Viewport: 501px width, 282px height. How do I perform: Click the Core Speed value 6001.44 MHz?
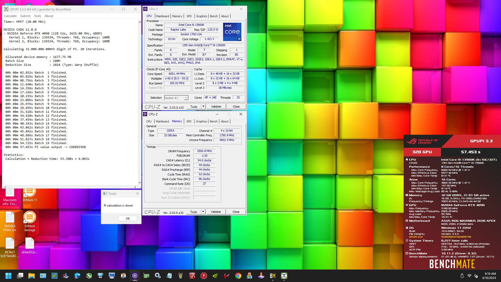click(x=177, y=74)
